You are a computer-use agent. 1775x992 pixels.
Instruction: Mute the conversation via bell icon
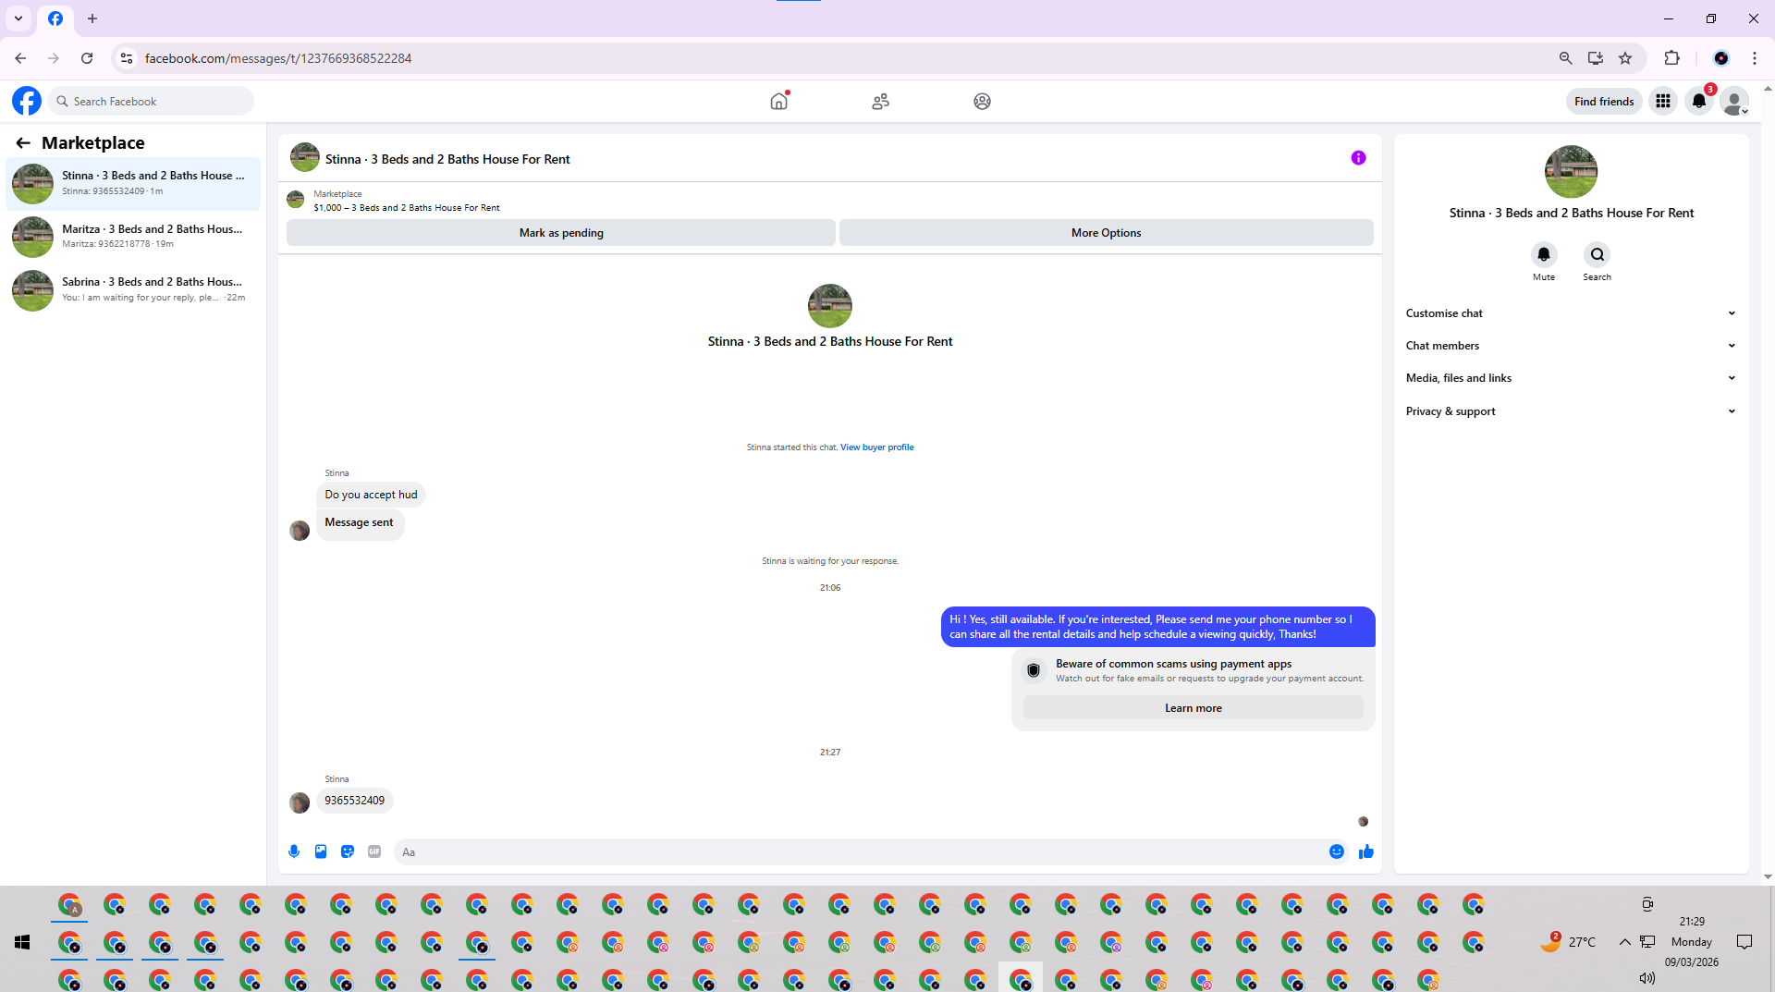1544,254
